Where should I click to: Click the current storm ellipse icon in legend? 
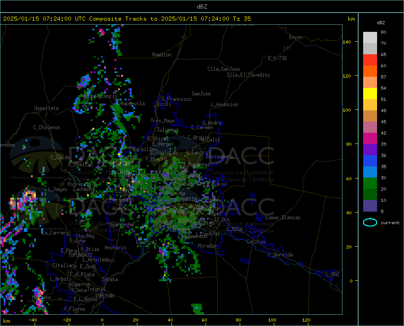370,222
